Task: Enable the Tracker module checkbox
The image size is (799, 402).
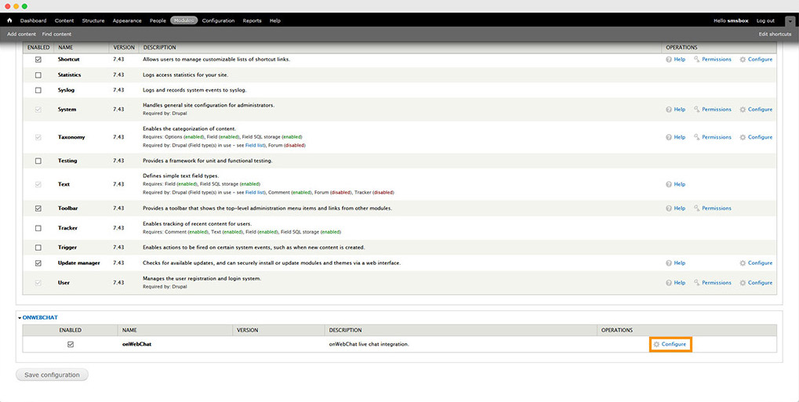Action: pyautogui.click(x=38, y=228)
